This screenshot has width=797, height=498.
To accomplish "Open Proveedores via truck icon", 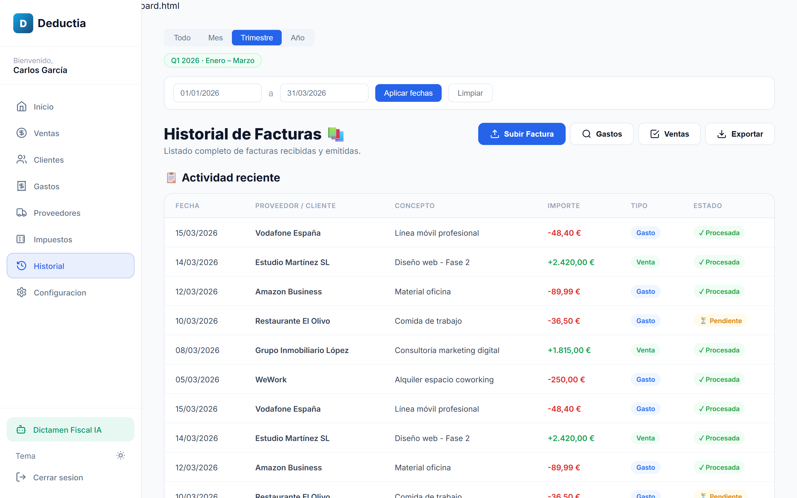I will 21,213.
